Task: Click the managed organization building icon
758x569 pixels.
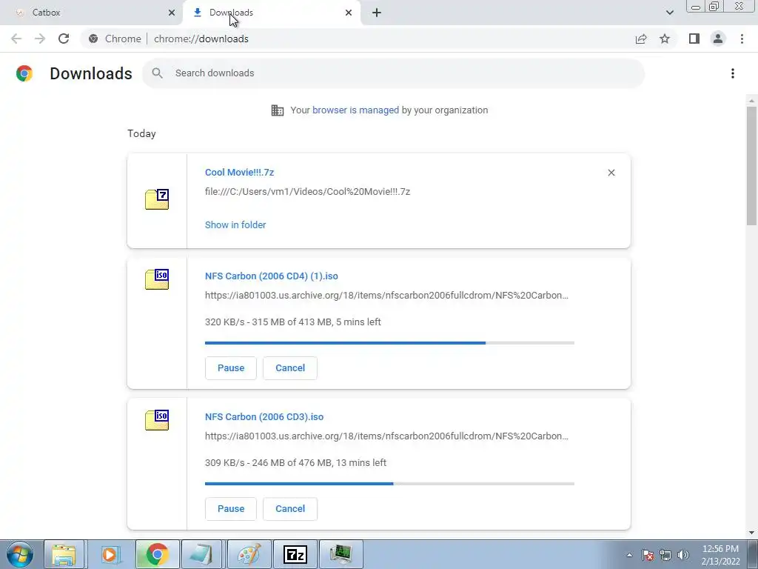Action: [x=278, y=110]
